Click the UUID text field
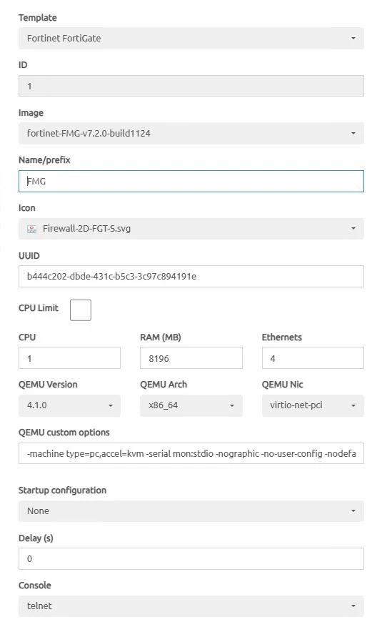 191,277
